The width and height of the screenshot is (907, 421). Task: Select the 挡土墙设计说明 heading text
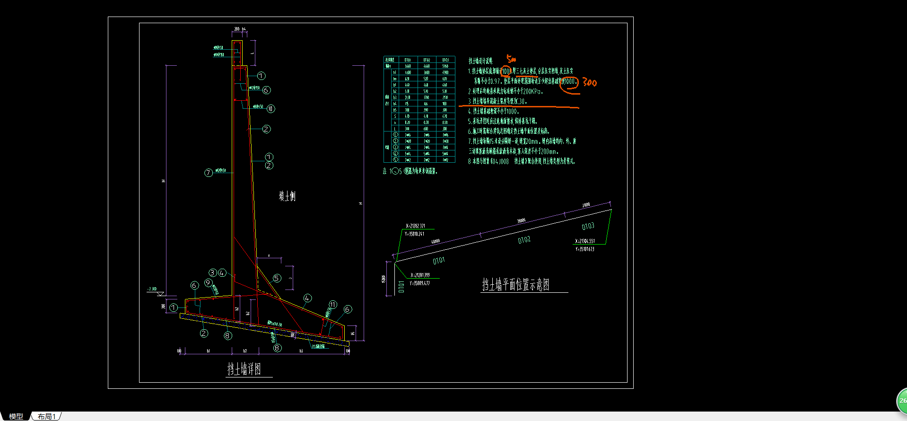coord(480,61)
